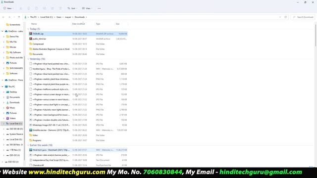Viewport: 317px width, 178px height.
Task: Click the Paste icon in toolbar
Action: point(36,8)
